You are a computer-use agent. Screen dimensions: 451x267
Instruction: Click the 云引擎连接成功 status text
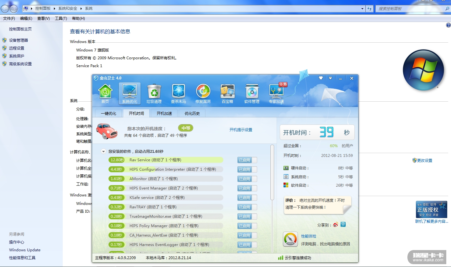coord(298,258)
